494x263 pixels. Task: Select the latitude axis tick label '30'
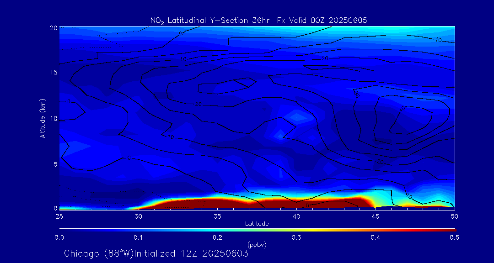[x=138, y=216]
